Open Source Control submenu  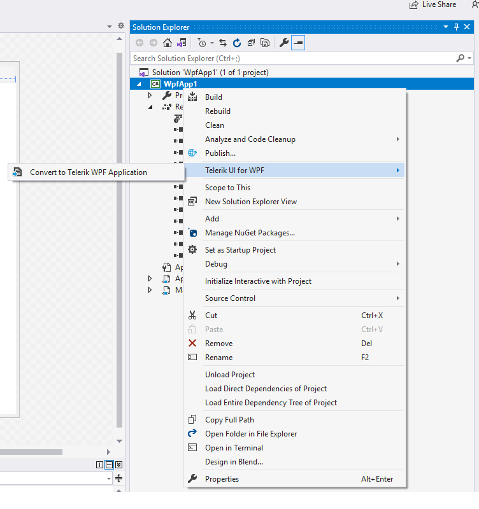(x=294, y=298)
